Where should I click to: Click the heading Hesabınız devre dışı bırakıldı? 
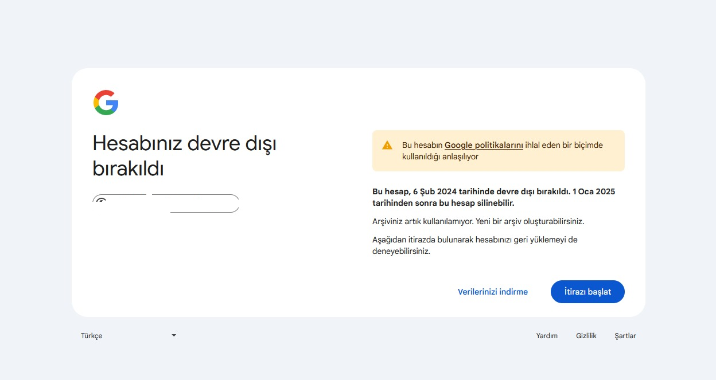(185, 156)
